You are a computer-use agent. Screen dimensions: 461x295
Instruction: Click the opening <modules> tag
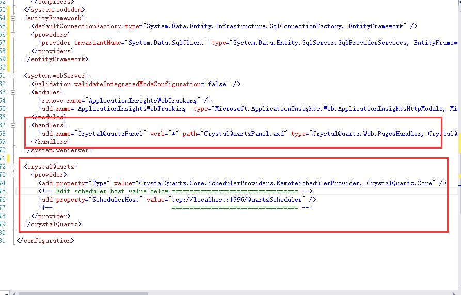(x=47, y=92)
